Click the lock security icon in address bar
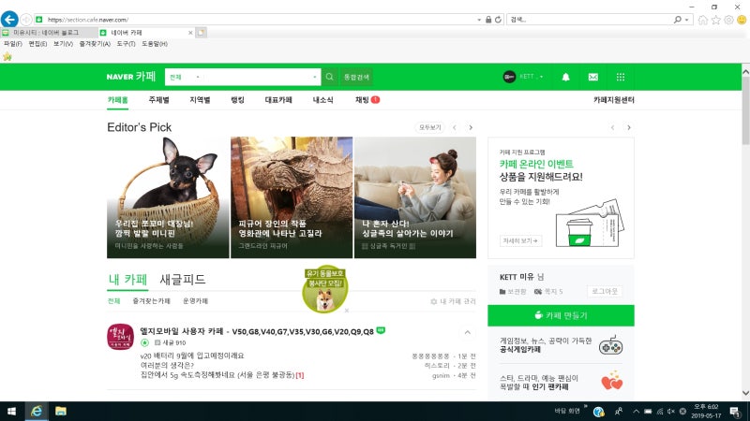The width and height of the screenshot is (750, 421). pyautogui.click(x=488, y=20)
